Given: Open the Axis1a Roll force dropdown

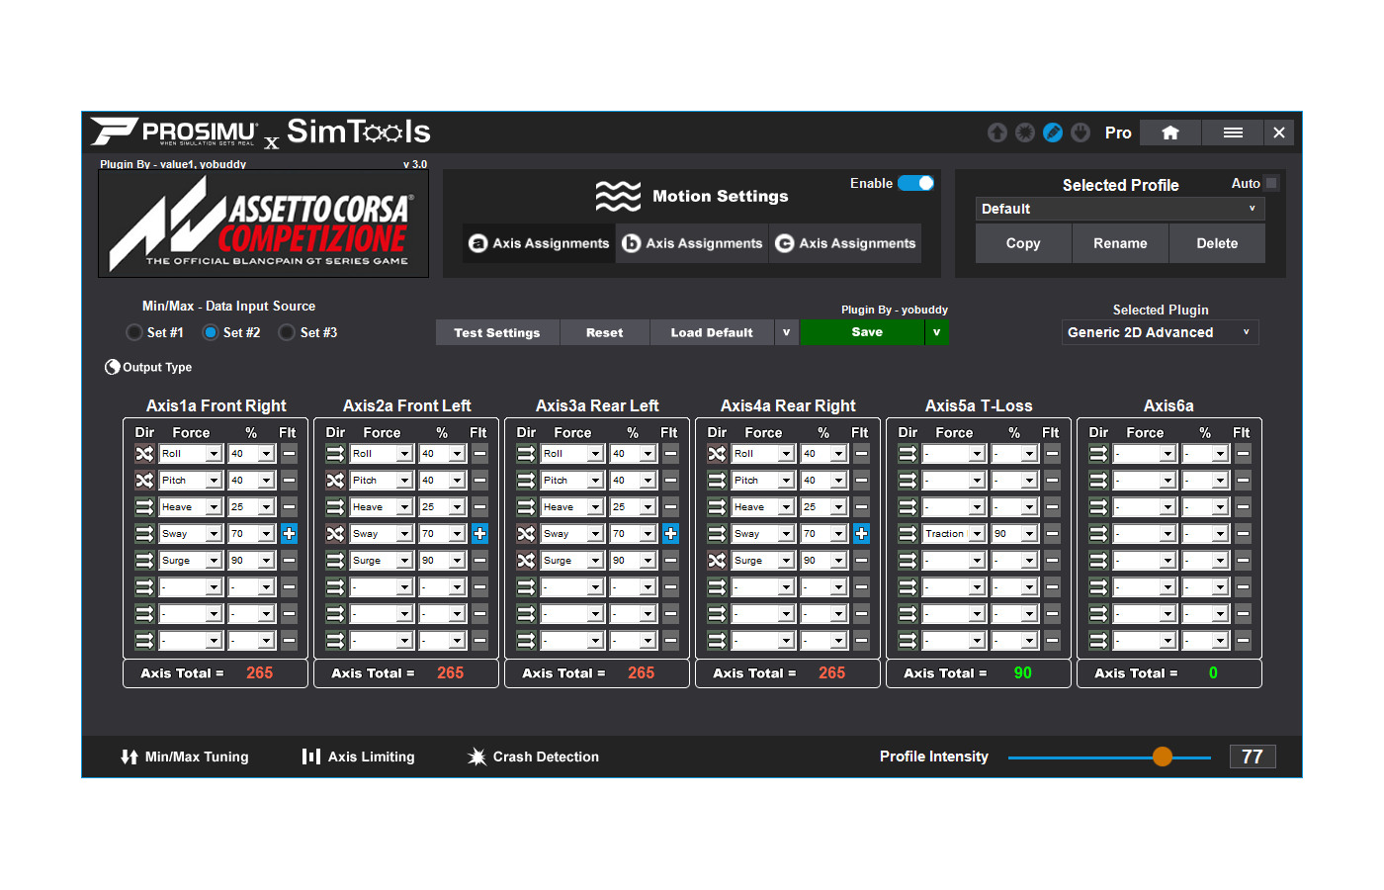Looking at the screenshot, I should point(191,454).
